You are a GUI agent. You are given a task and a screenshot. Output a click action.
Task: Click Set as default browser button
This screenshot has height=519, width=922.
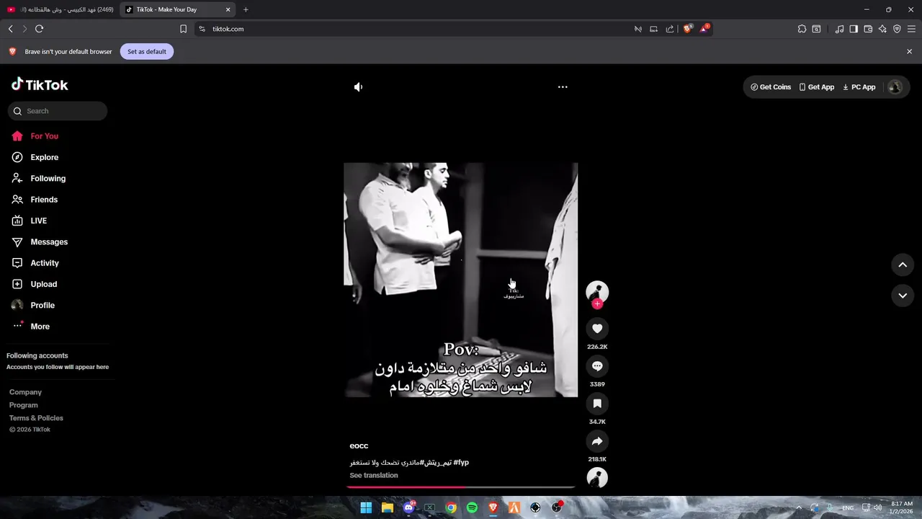pyautogui.click(x=147, y=52)
